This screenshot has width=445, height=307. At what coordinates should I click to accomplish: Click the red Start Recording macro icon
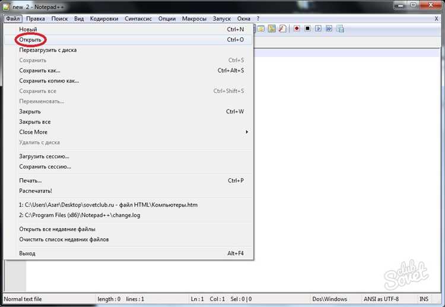(297, 29)
